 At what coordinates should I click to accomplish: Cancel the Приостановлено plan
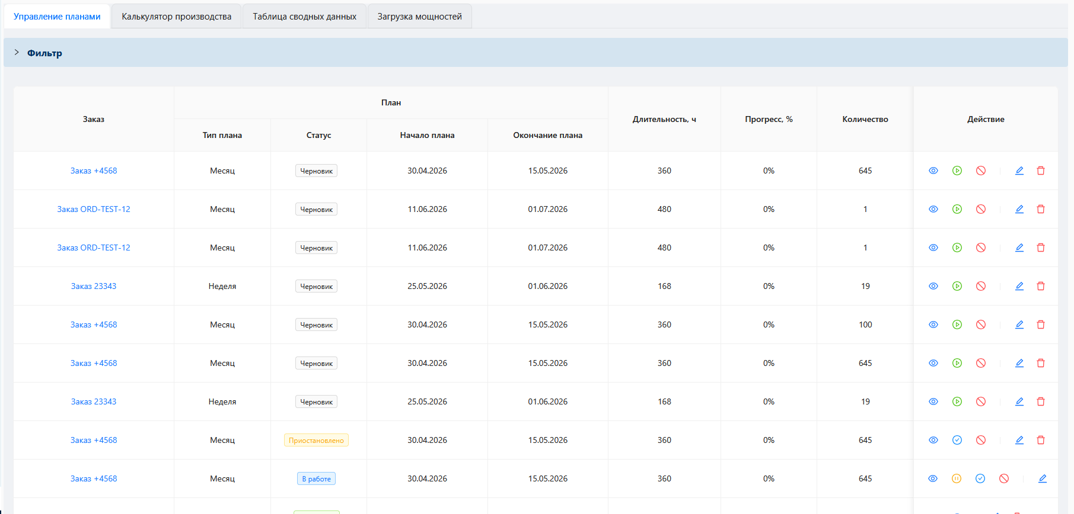click(x=981, y=440)
